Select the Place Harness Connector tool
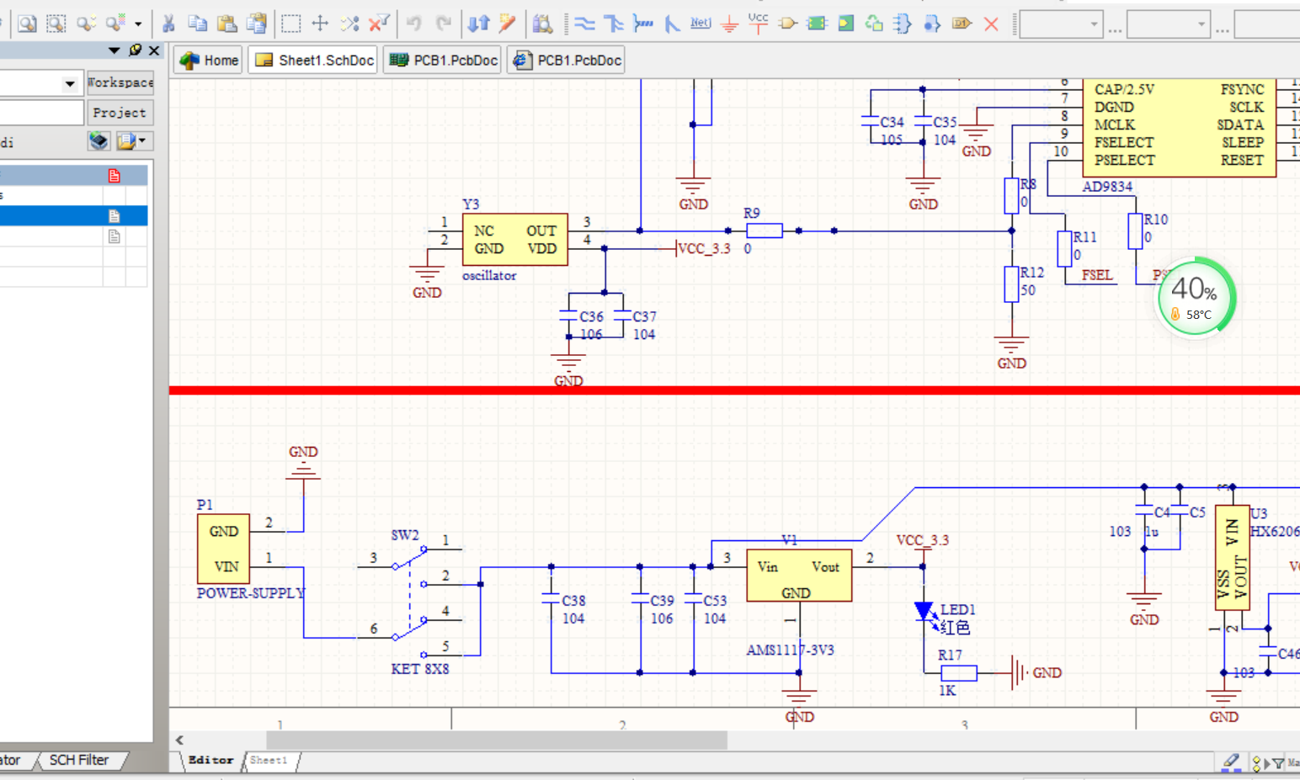Screen dimensions: 1300x780 coord(903,24)
